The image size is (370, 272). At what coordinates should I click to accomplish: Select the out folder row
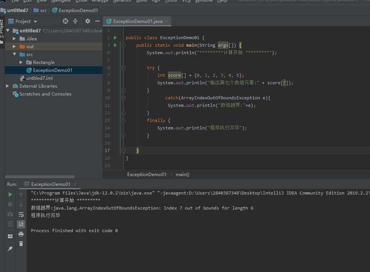click(x=54, y=47)
